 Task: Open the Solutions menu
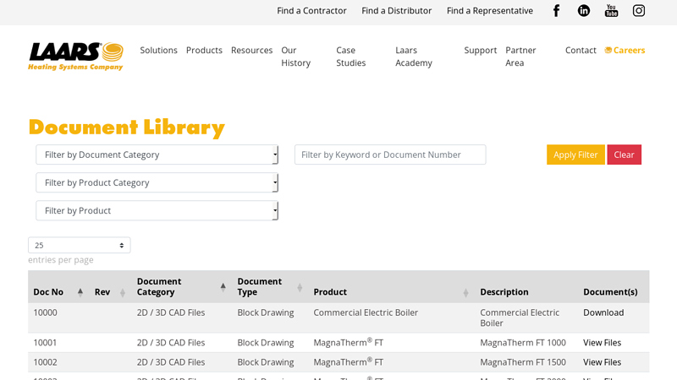[x=158, y=50]
